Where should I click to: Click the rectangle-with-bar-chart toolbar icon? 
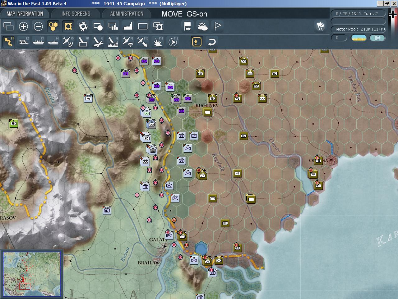coord(113,26)
